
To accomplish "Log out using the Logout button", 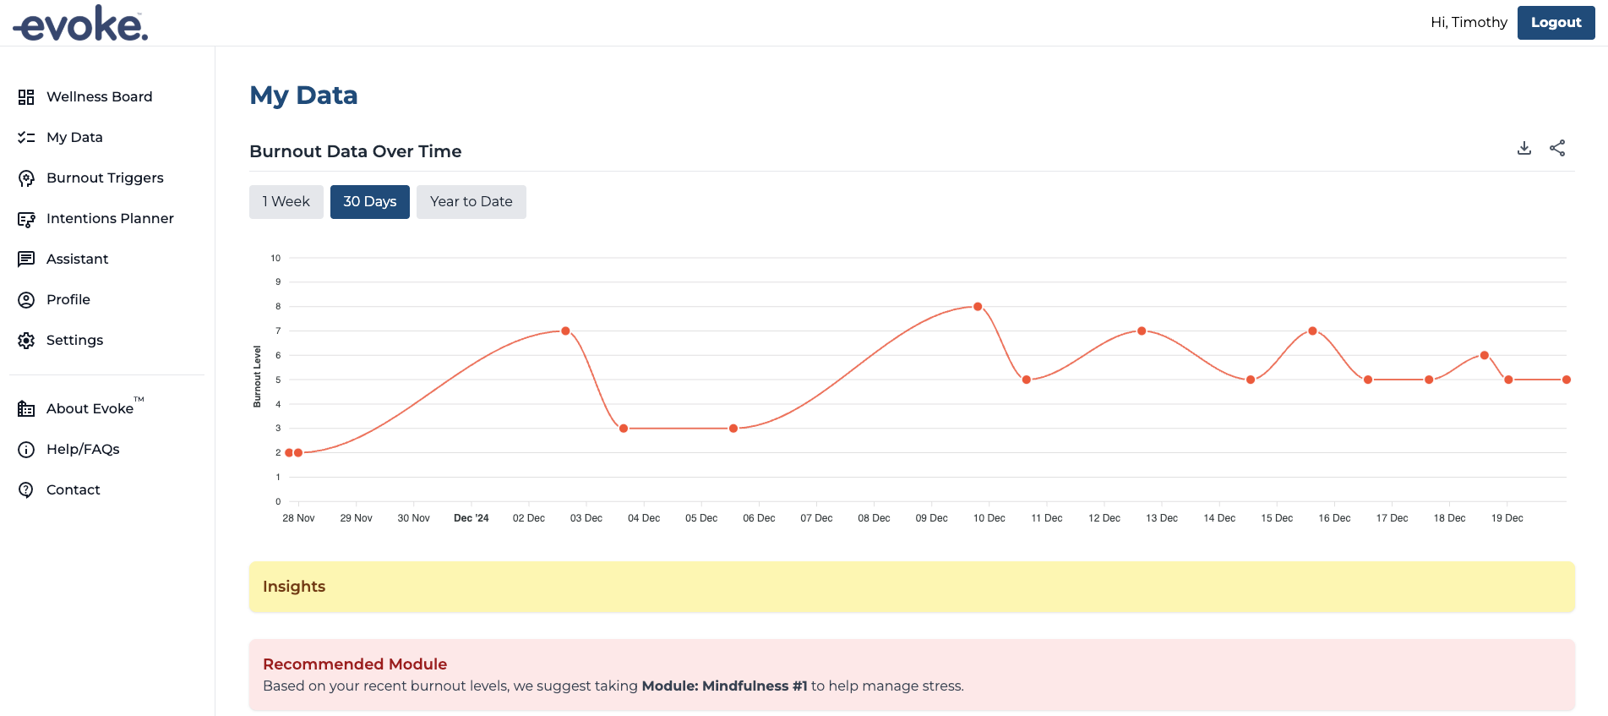I will [1555, 23].
